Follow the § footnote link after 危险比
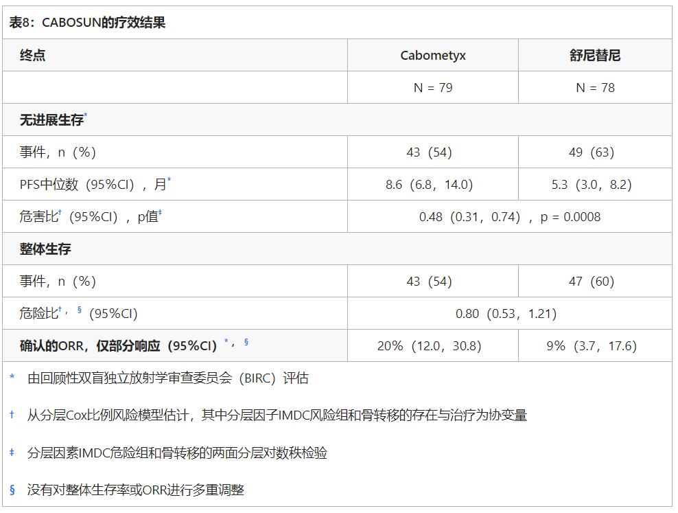This screenshot has height=513, width=678. [80, 310]
